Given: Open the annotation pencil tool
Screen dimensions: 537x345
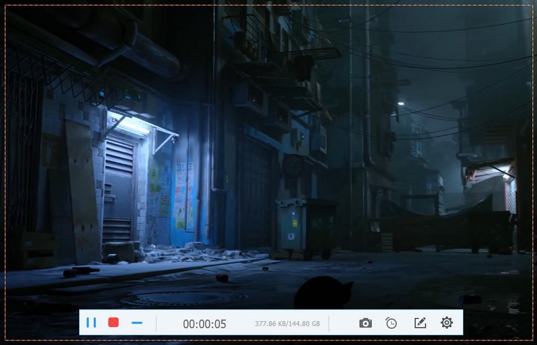Looking at the screenshot, I should coord(420,323).
